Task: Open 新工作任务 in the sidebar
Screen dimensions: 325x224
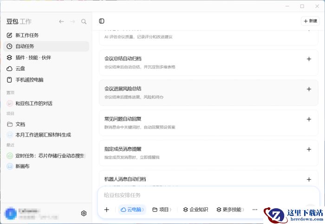Action: point(46,35)
